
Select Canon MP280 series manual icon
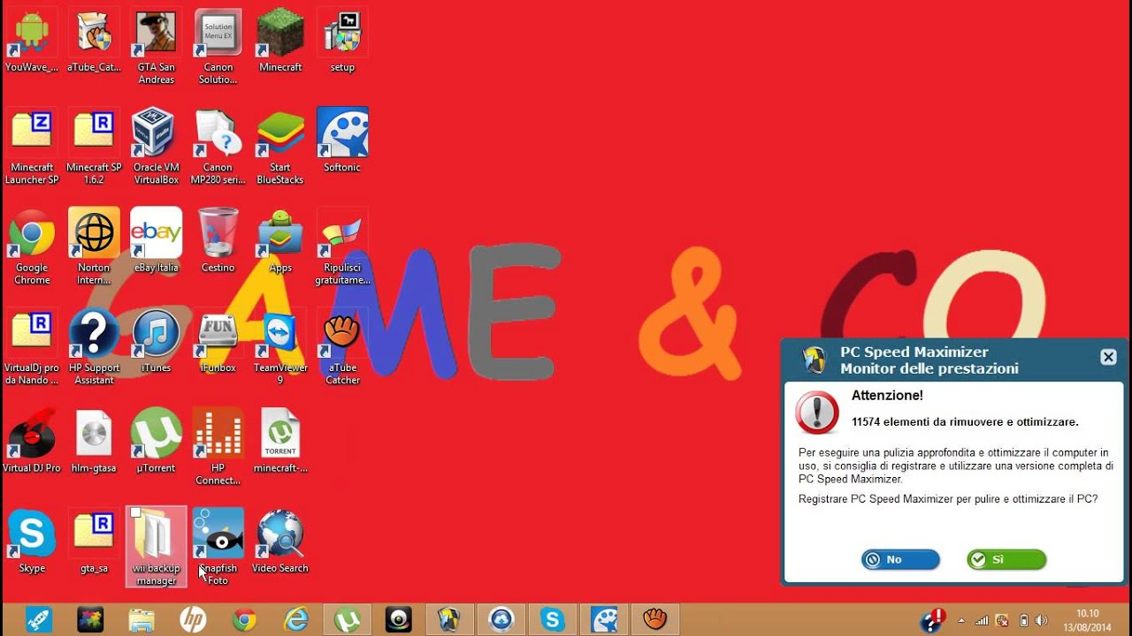click(x=218, y=148)
